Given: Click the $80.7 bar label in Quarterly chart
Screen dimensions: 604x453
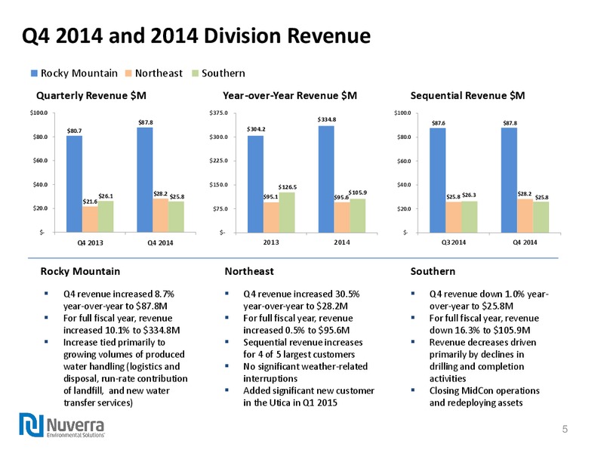Looking at the screenshot, I should click(x=74, y=131).
